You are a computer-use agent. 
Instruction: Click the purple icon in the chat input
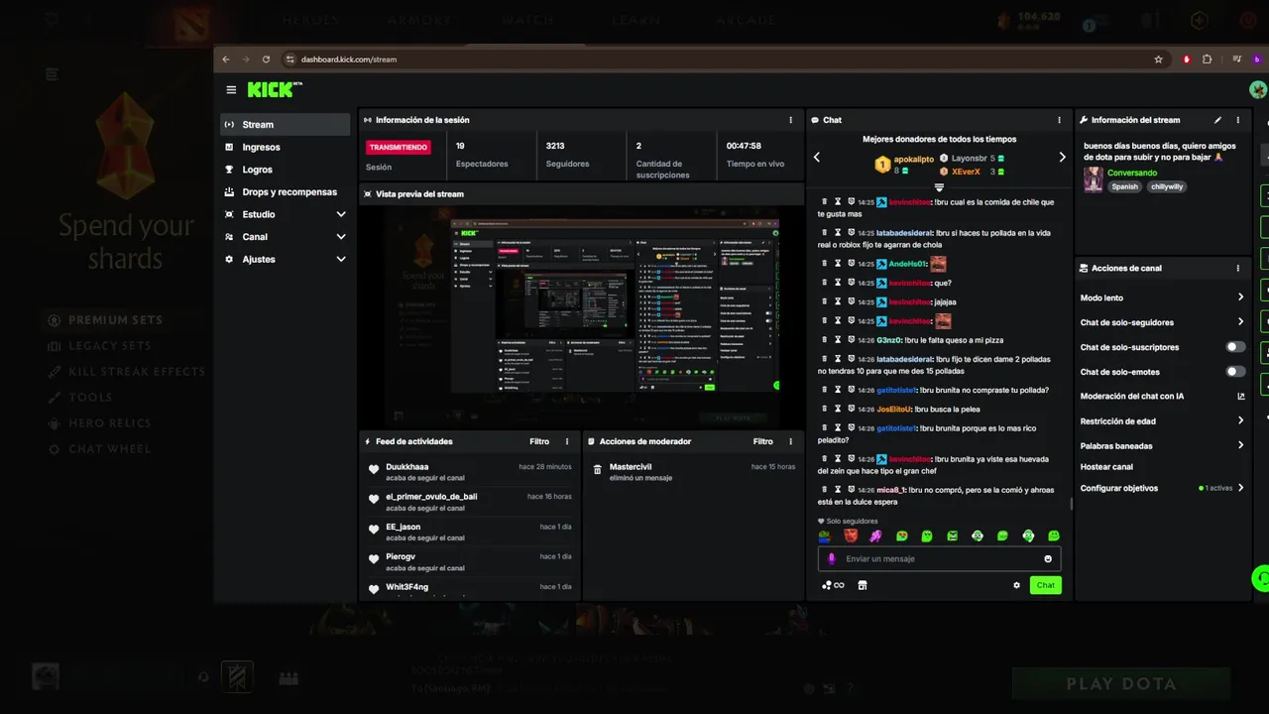(x=833, y=558)
